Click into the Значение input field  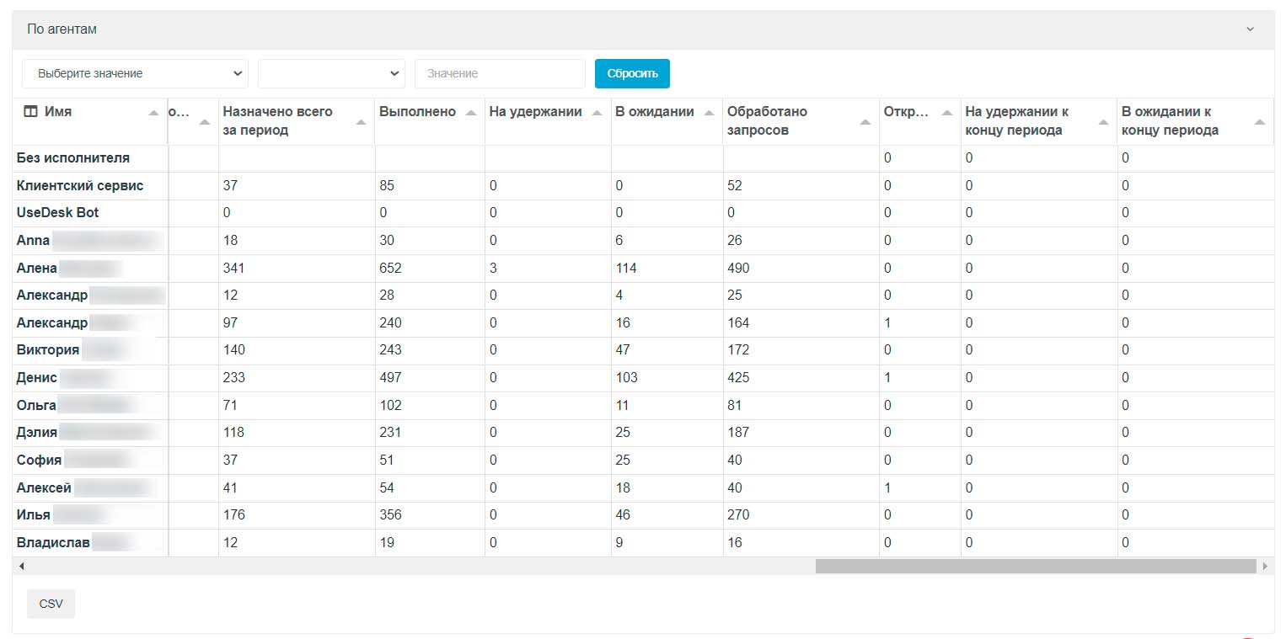click(x=500, y=73)
